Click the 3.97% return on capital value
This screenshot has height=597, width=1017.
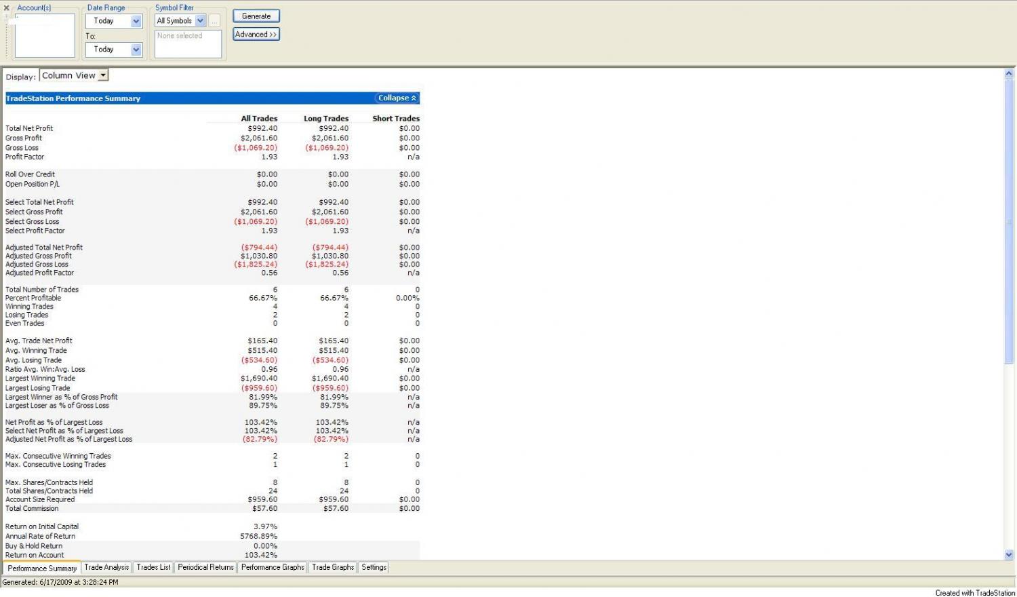(x=265, y=526)
